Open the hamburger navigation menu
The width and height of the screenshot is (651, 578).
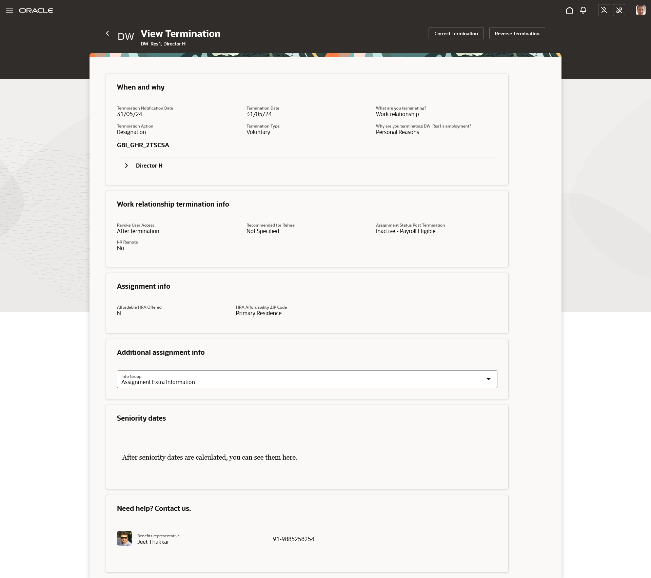[x=9, y=10]
